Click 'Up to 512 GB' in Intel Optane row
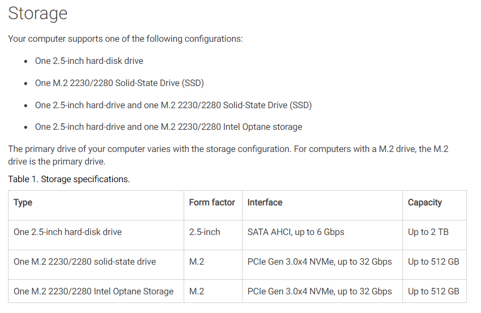 [x=433, y=291]
